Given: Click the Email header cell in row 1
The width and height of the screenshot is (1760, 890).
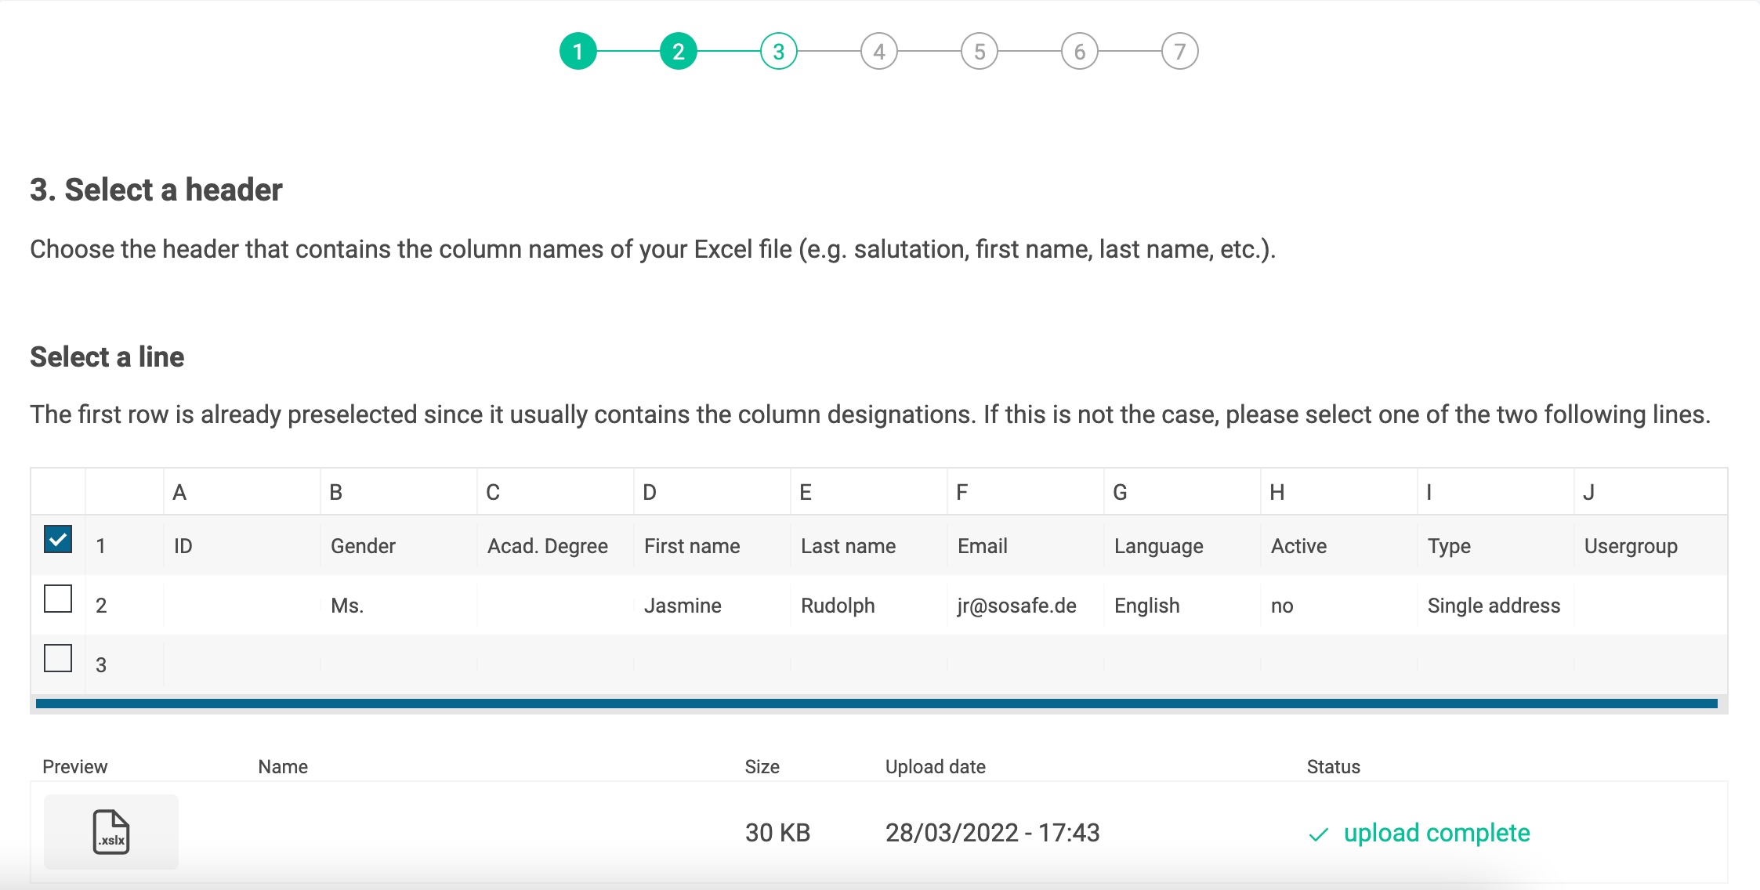Looking at the screenshot, I should pyautogui.click(x=983, y=546).
